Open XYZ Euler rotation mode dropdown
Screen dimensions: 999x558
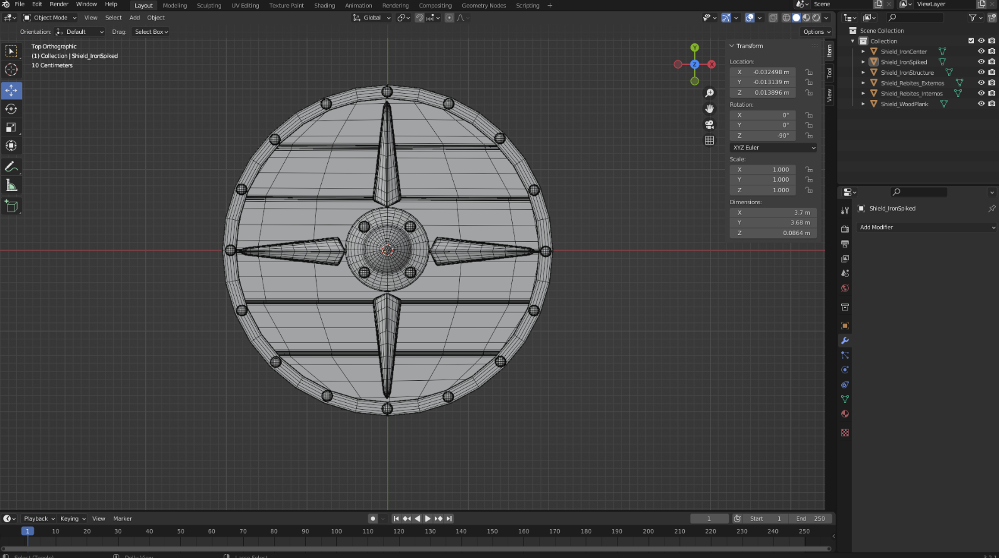click(x=773, y=148)
